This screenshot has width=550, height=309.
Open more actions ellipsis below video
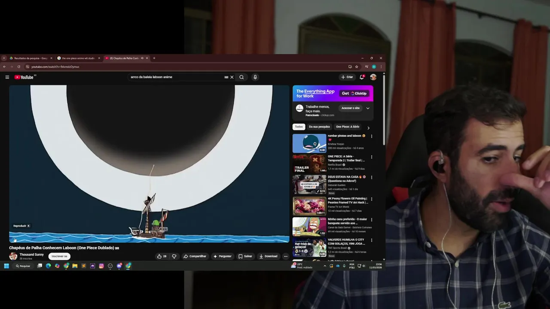tap(285, 256)
